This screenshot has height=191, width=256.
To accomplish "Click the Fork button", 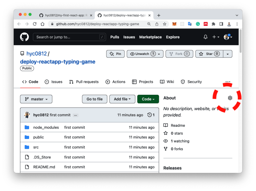I will (x=179, y=54).
